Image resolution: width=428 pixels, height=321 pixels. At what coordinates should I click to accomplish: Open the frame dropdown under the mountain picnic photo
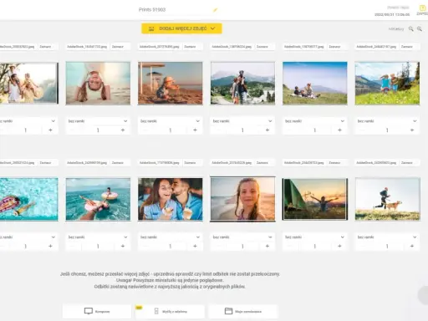coord(315,121)
